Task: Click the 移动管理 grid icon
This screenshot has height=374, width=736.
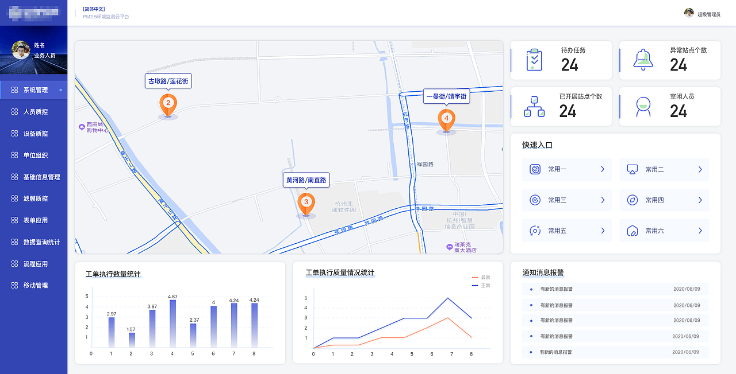Action: [14, 285]
